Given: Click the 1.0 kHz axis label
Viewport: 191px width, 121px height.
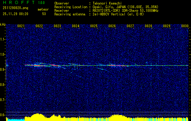Looking at the screenshot, I should click(2, 54).
